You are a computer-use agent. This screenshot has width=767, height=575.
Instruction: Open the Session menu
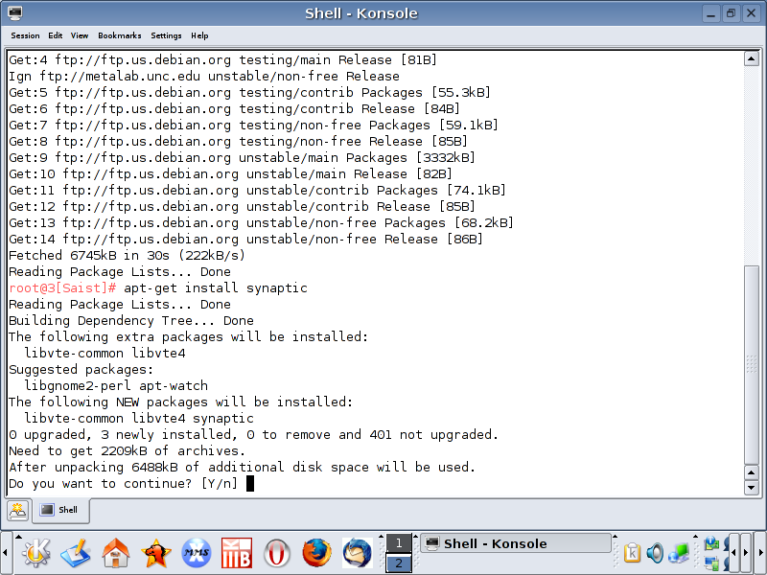25,35
